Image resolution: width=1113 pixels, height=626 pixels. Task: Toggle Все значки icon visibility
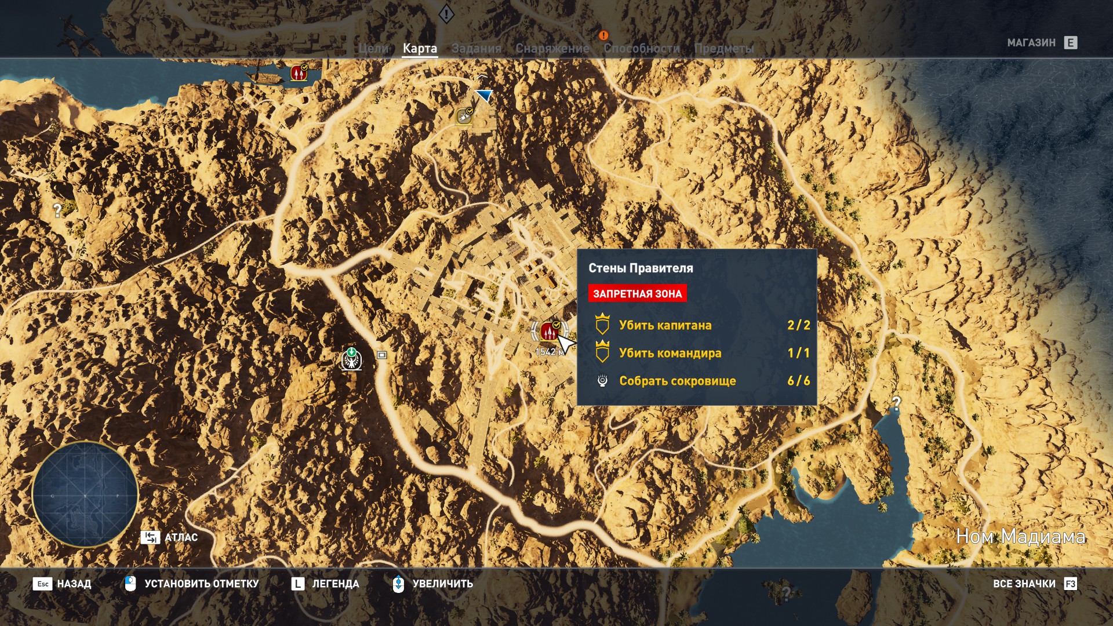(1070, 584)
